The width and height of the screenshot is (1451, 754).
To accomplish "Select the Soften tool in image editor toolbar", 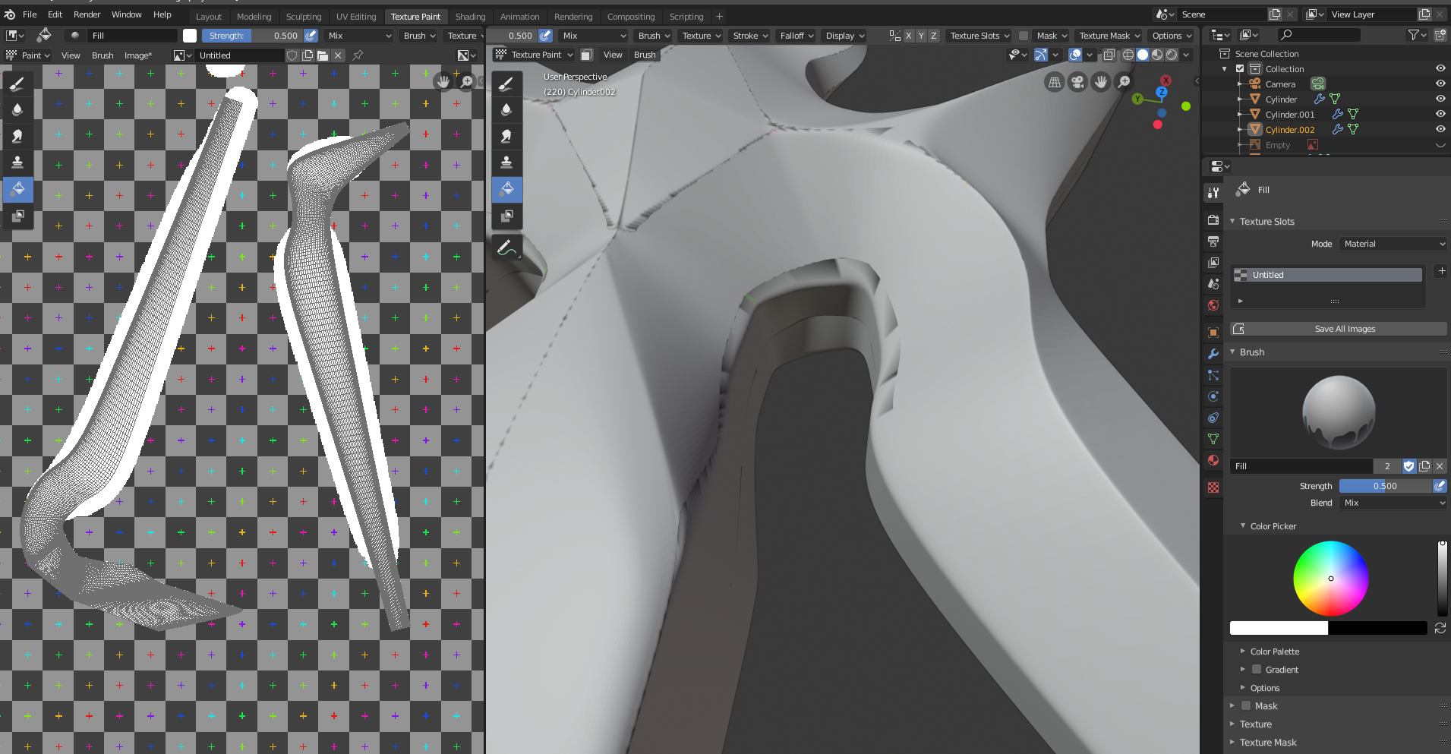I will 17,109.
